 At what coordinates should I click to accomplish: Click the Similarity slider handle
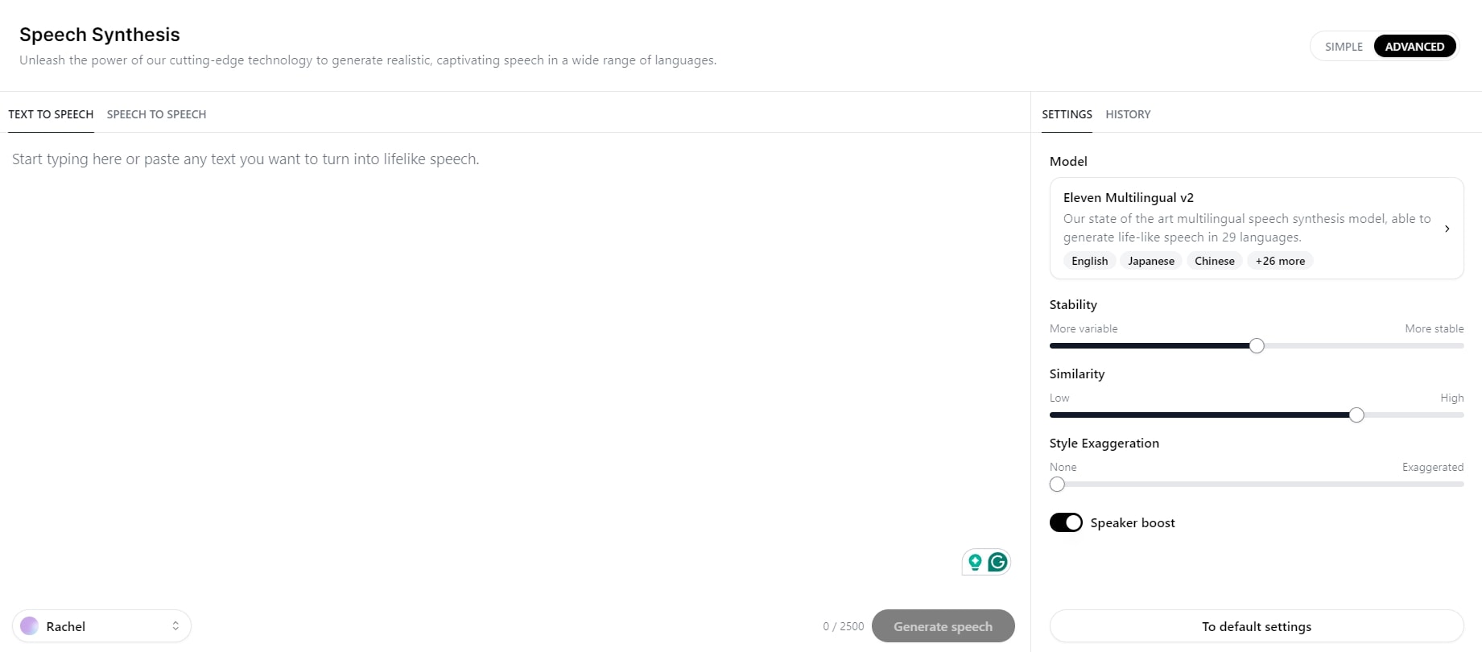point(1356,415)
